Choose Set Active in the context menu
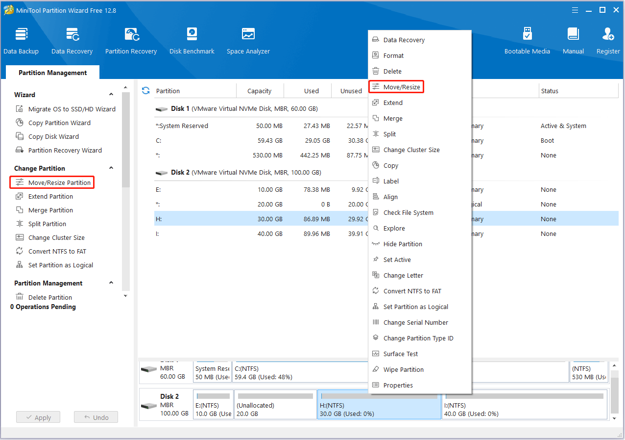Image resolution: width=625 pixels, height=440 pixels. click(420, 260)
